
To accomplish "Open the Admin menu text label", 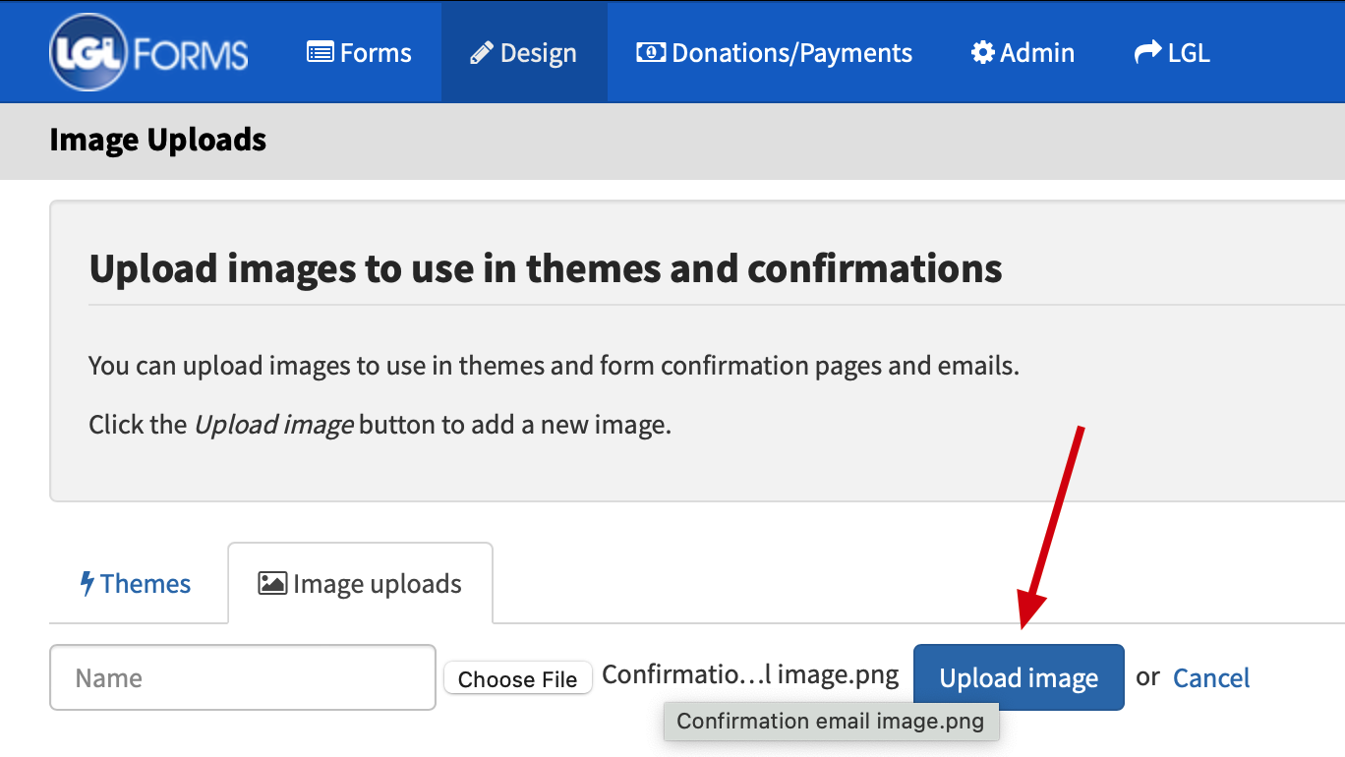I will 1037,53.
